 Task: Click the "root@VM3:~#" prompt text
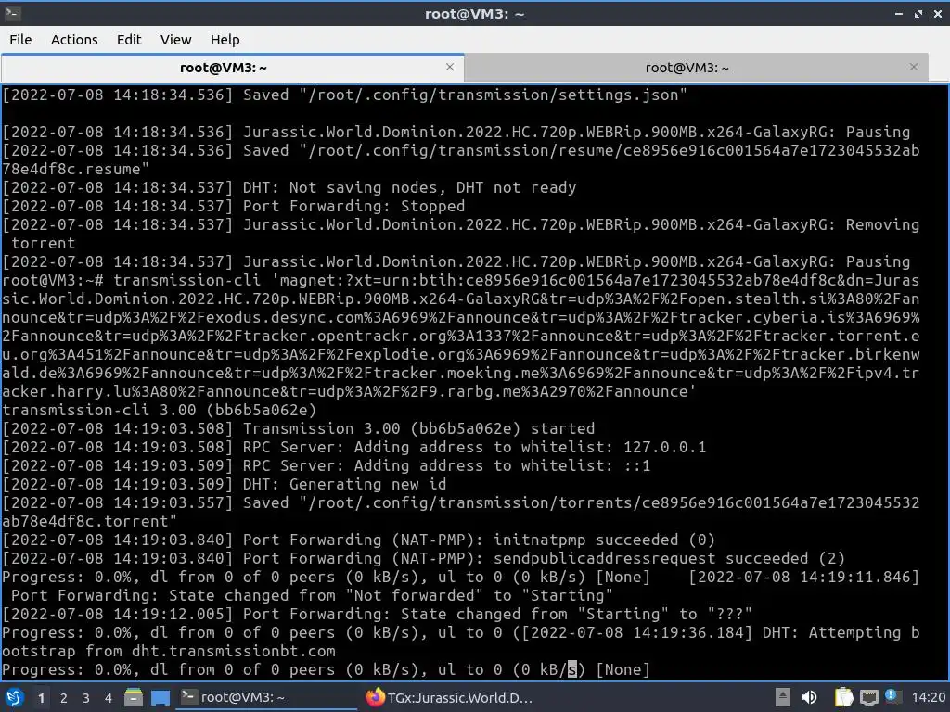(53, 280)
